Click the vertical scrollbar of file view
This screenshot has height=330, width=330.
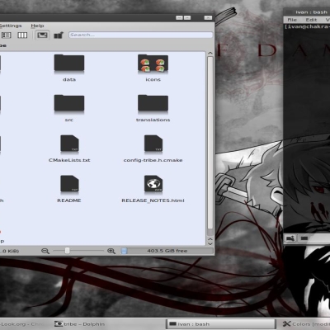[210, 143]
